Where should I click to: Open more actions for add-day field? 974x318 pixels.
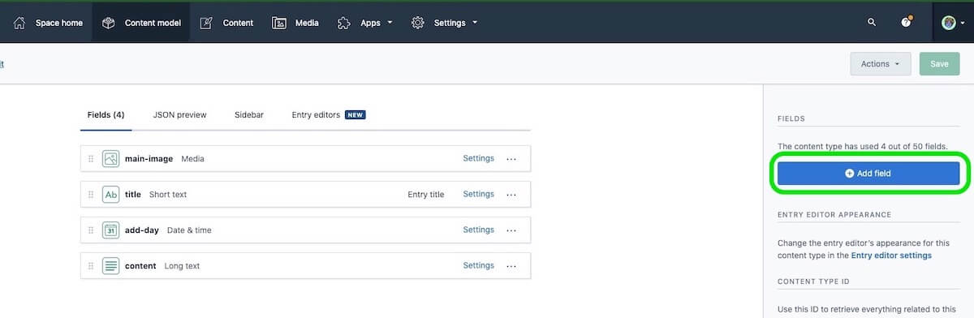[511, 230]
